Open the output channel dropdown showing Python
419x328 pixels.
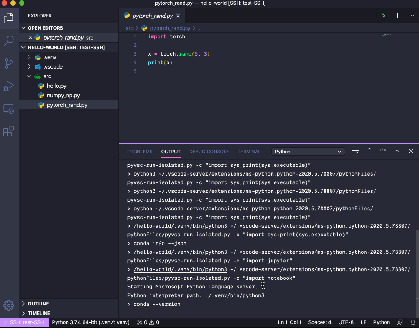[x=308, y=151]
